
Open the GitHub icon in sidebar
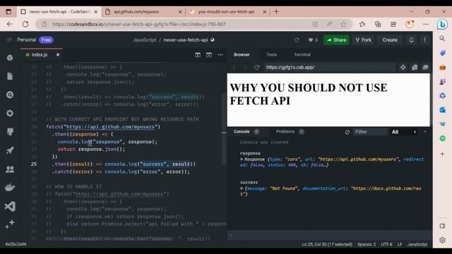point(10,132)
